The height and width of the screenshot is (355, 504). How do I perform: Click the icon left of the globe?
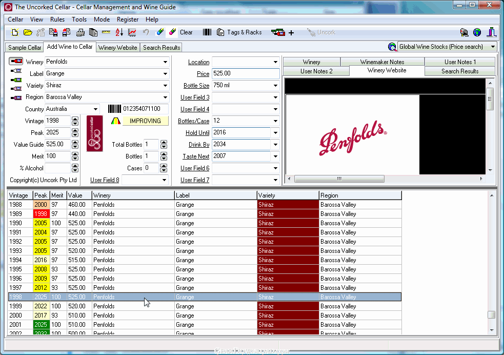click(464, 32)
